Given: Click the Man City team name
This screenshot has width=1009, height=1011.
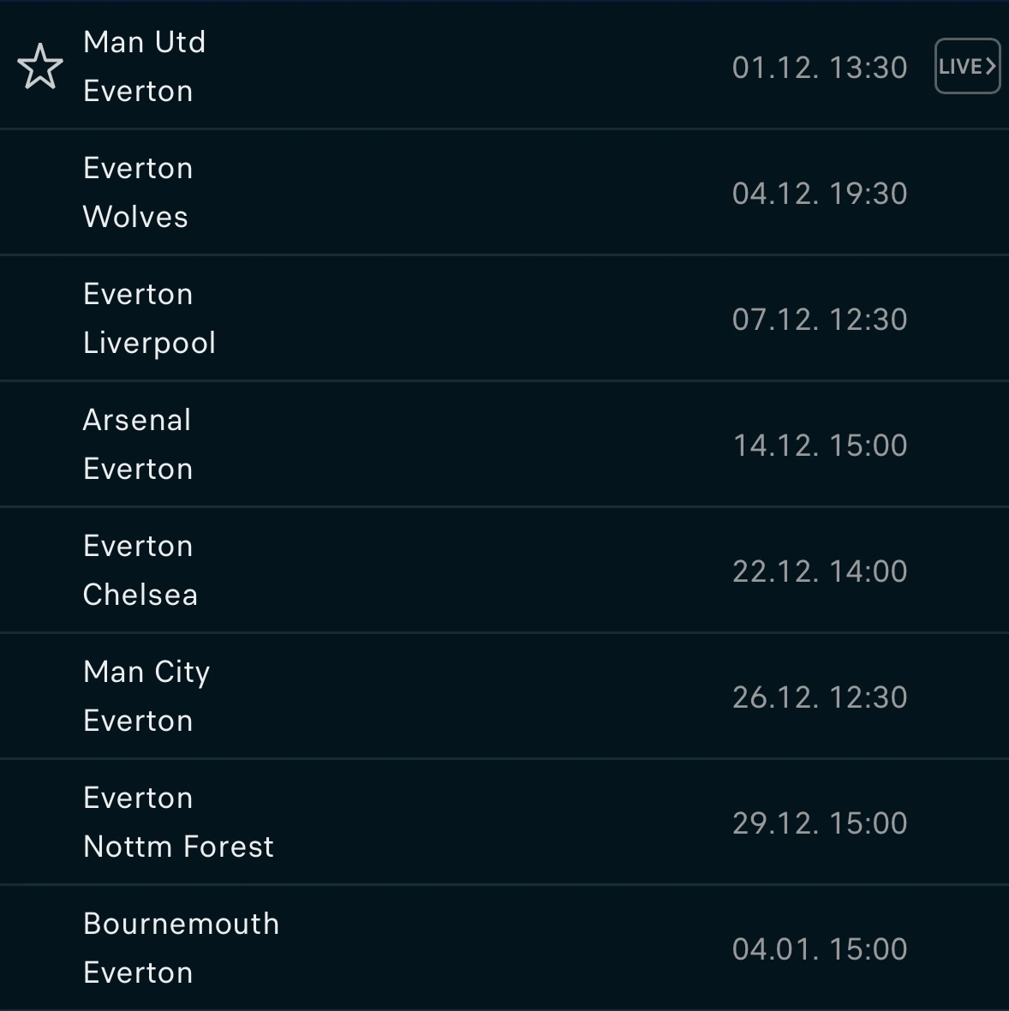Looking at the screenshot, I should coord(146,672).
